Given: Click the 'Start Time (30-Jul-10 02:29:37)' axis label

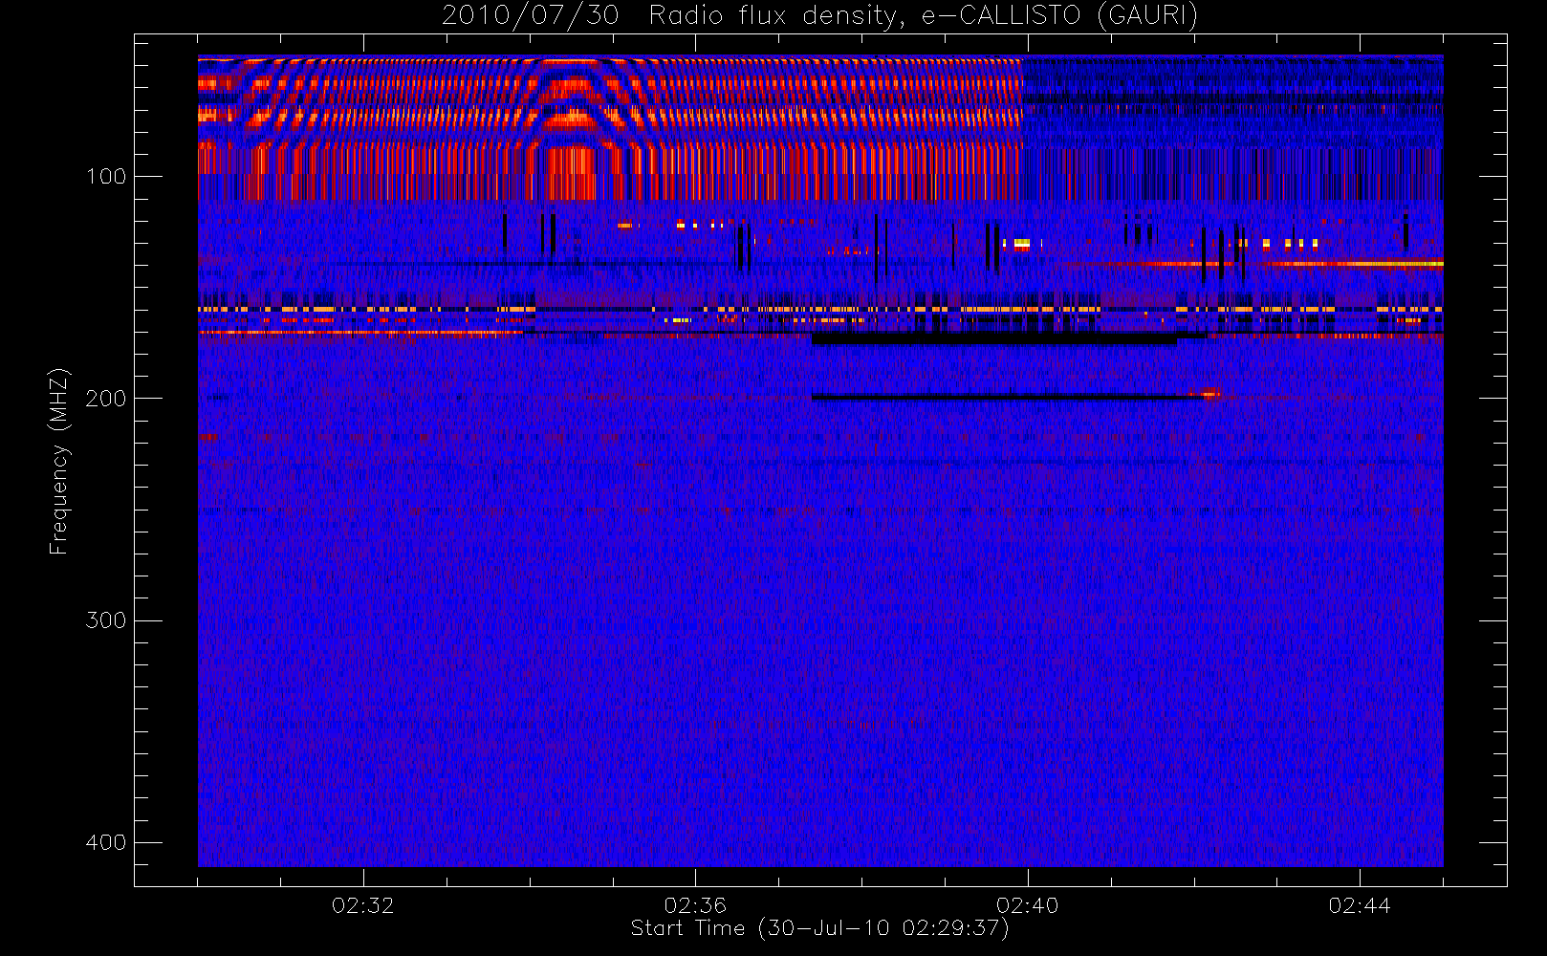Looking at the screenshot, I should pyautogui.click(x=819, y=928).
